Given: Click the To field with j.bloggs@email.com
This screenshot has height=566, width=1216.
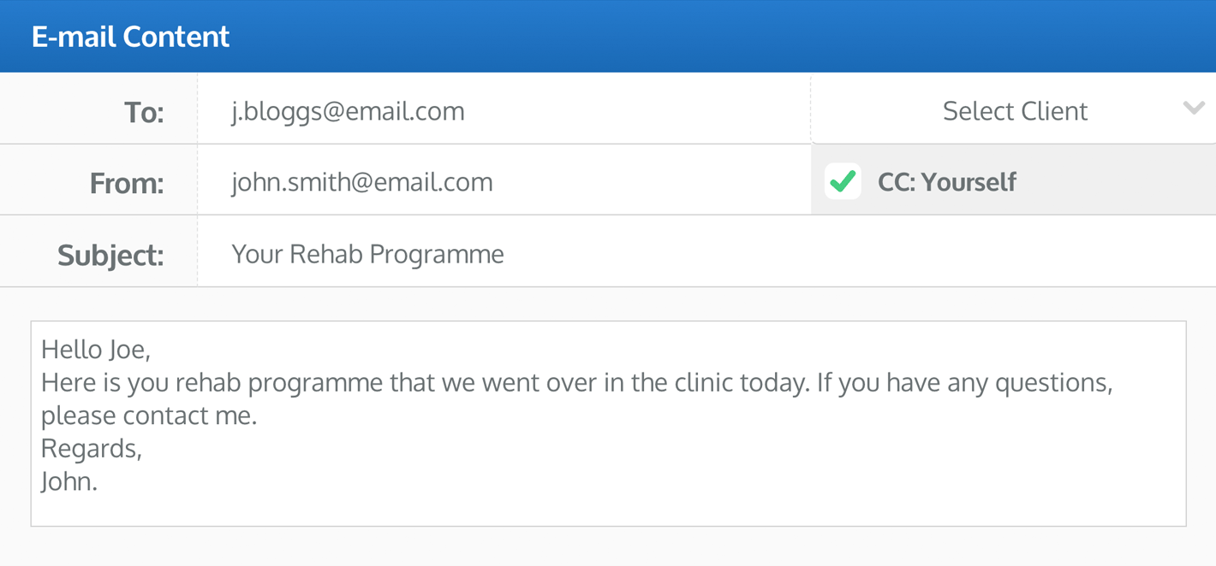Looking at the screenshot, I should [x=348, y=111].
